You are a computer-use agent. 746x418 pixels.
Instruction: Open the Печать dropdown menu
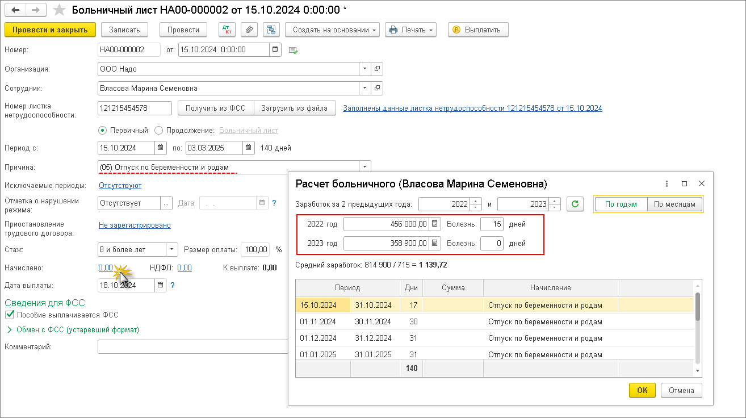pyautogui.click(x=410, y=30)
